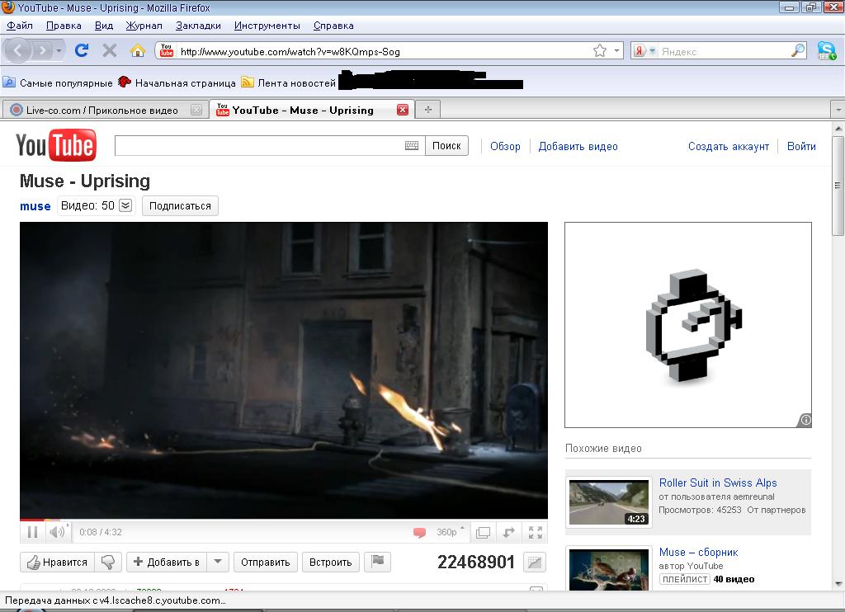Bookmark this page with the star icon
Image resolution: width=845 pixels, height=612 pixels.
(600, 51)
